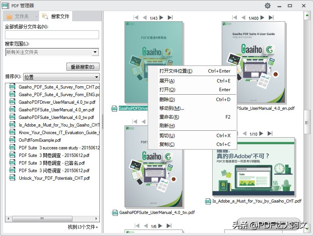Select GaaihoPDFSuite_UserManual_4.0_tw.pdf in list
Screen dimensions: 314x236
(56, 117)
